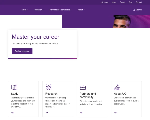Open Events from the top bar
The height and width of the screenshot is (120, 150).
tap(122, 2)
